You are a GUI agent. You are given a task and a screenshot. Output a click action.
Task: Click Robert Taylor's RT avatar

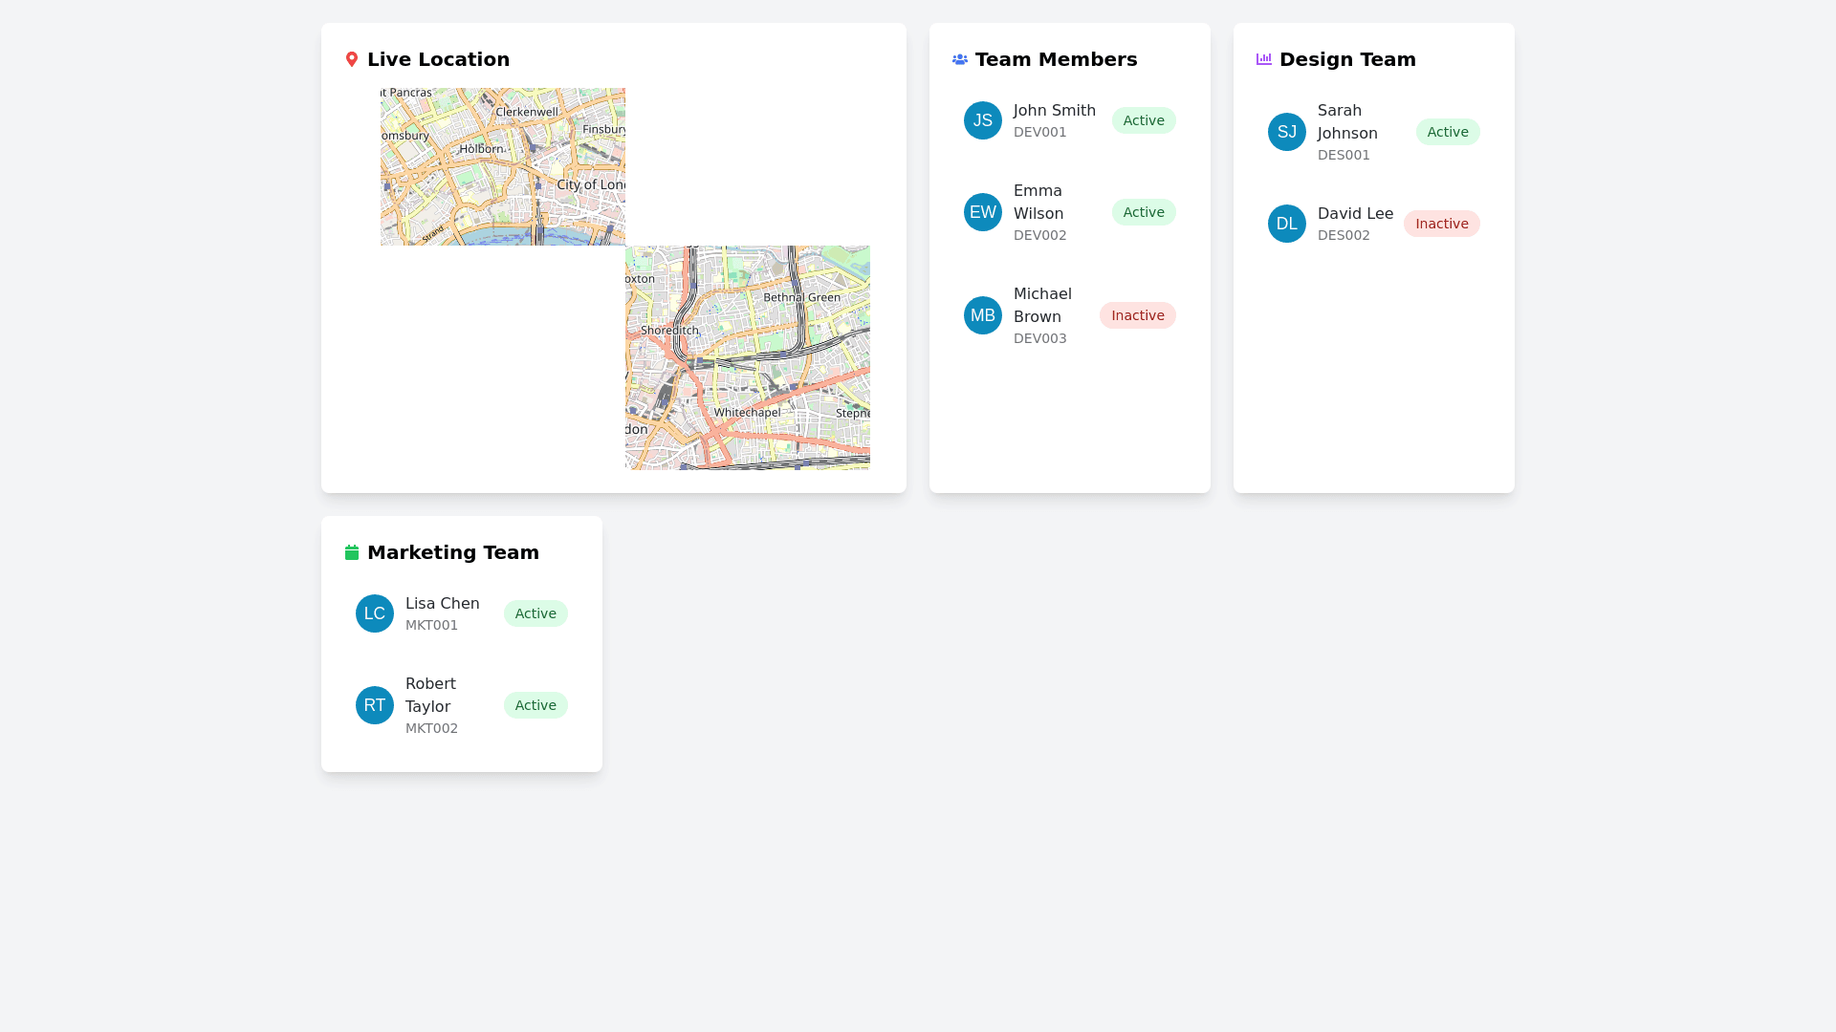375,705
